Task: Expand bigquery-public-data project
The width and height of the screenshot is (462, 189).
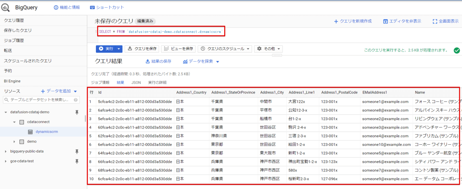Action: pyautogui.click(x=6, y=151)
